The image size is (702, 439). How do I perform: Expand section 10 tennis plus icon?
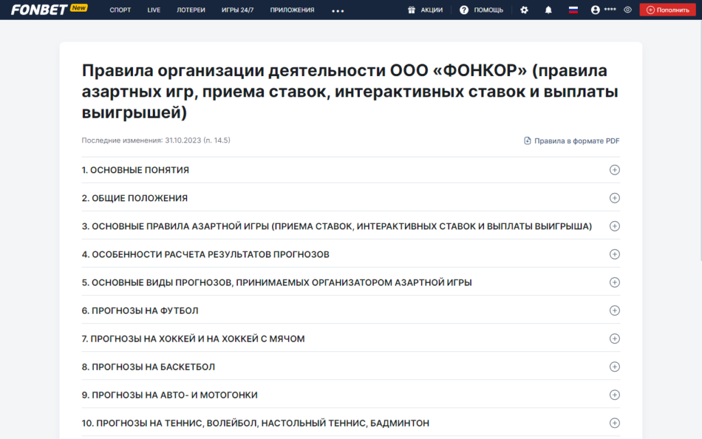(614, 423)
